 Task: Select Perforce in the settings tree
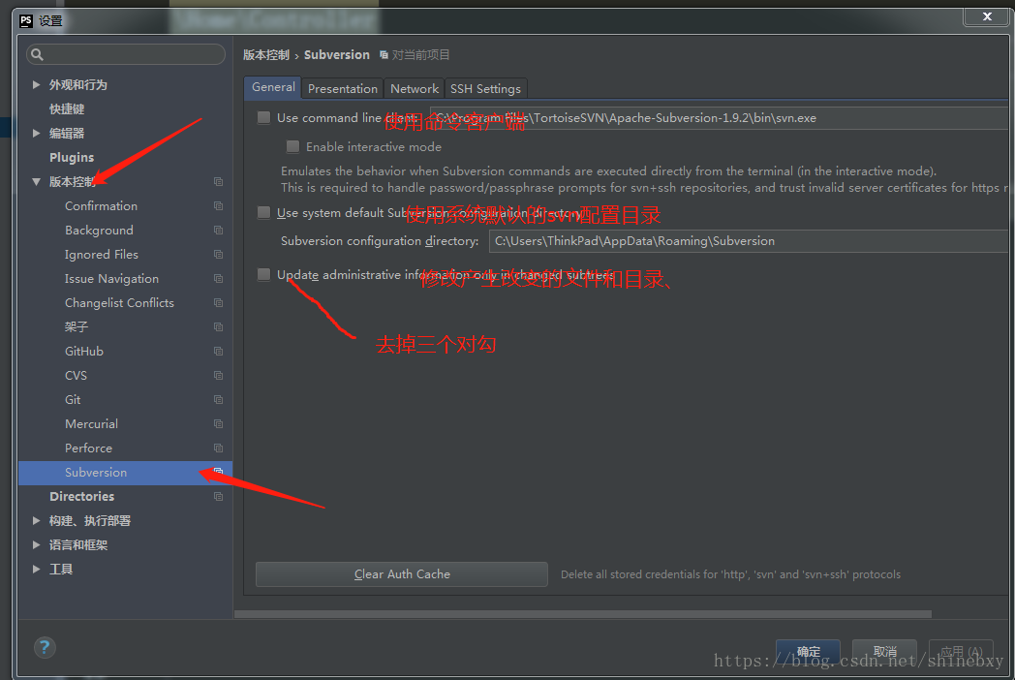pyautogui.click(x=89, y=448)
